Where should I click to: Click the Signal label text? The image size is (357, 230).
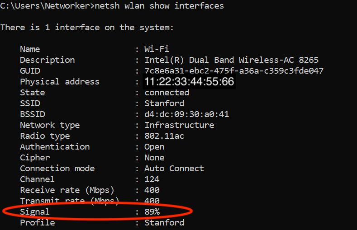coord(35,211)
